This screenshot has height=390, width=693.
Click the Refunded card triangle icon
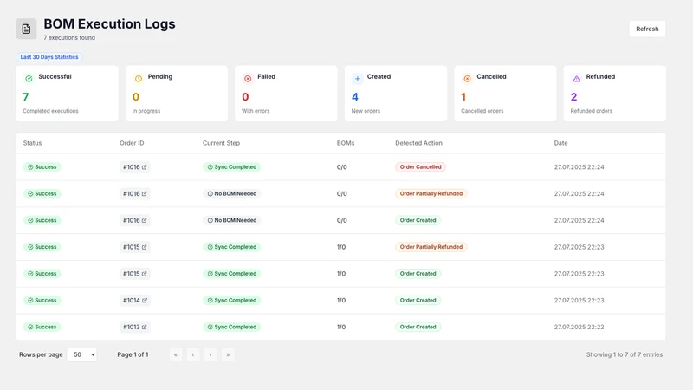576,79
